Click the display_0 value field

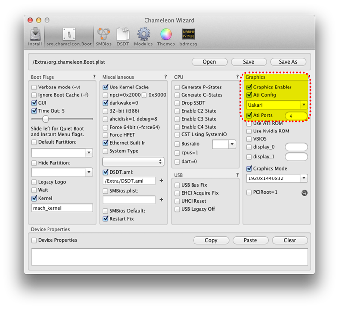tap(296, 147)
